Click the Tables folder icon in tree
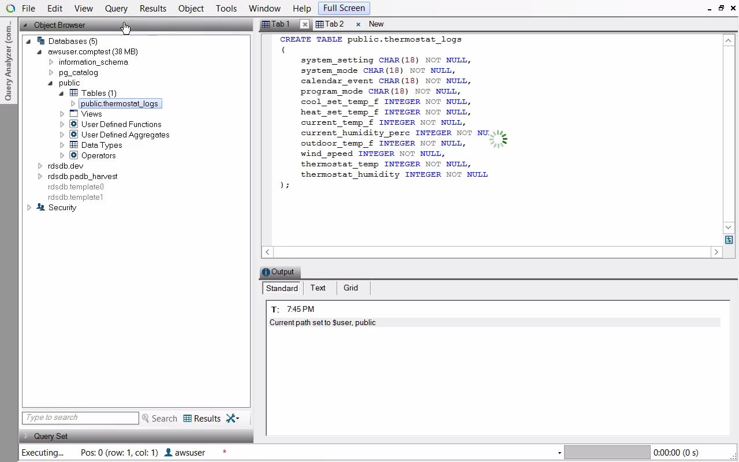 tap(74, 93)
